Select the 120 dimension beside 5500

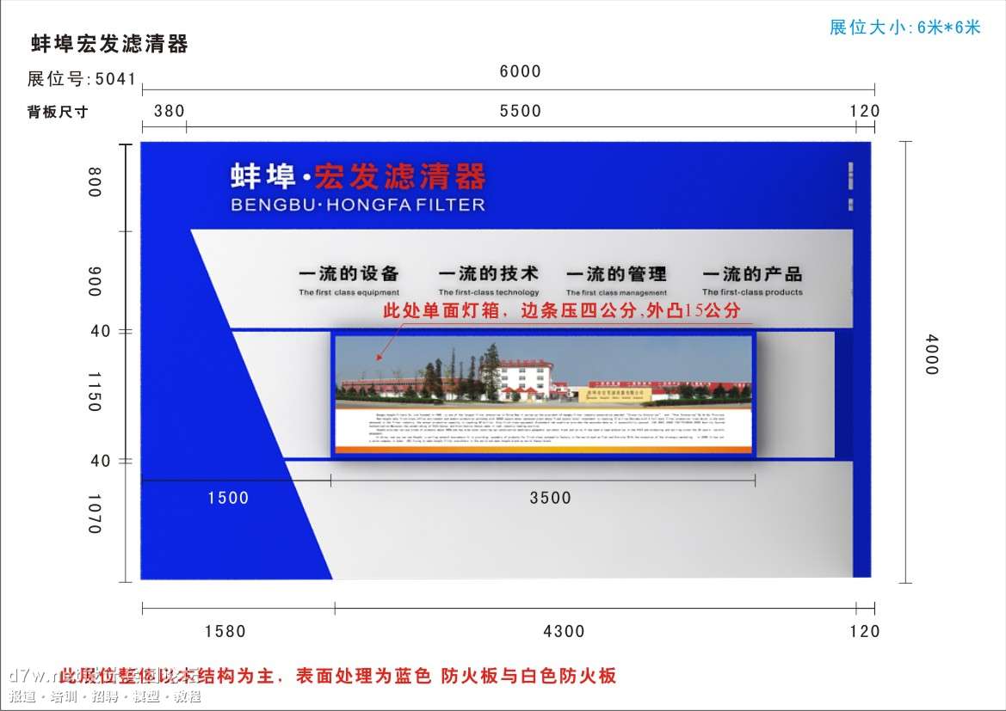click(865, 111)
